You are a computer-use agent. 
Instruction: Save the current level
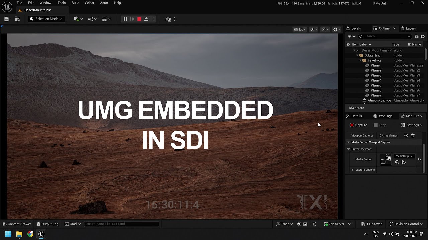click(x=6, y=19)
